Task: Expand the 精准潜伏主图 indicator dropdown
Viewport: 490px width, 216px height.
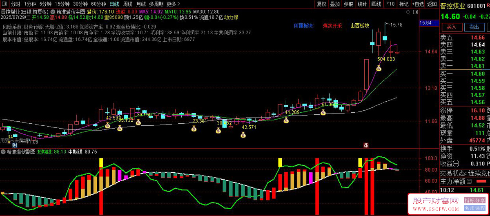Action: (53, 11)
